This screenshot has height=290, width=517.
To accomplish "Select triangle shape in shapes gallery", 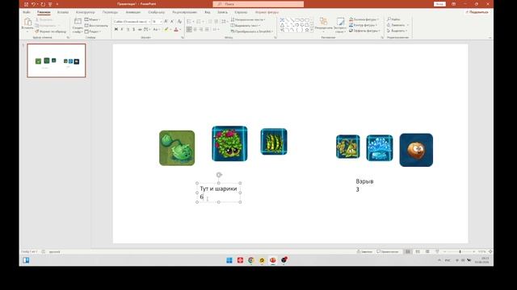I will (282, 25).
